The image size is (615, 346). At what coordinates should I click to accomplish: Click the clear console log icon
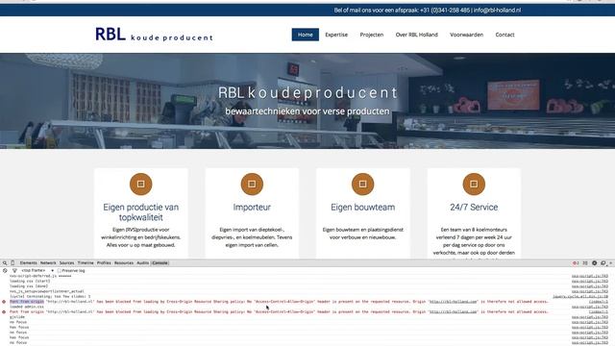pyautogui.click(x=5, y=271)
